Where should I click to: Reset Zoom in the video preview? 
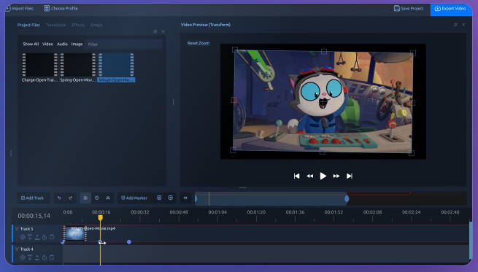pos(198,43)
